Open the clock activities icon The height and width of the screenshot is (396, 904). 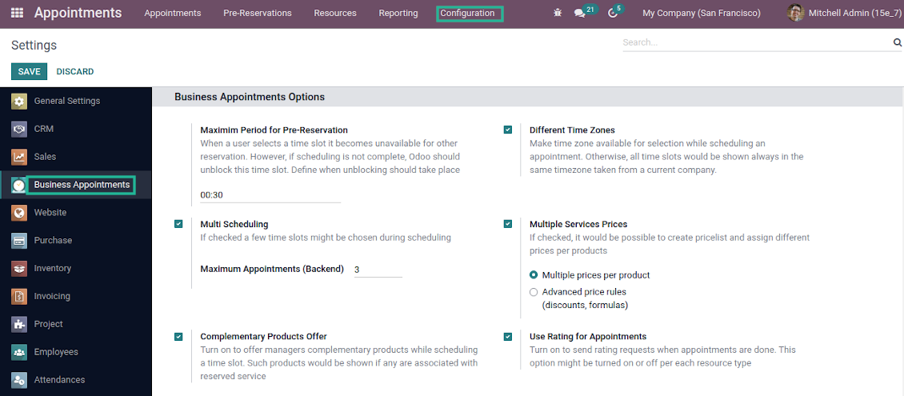[x=613, y=14]
